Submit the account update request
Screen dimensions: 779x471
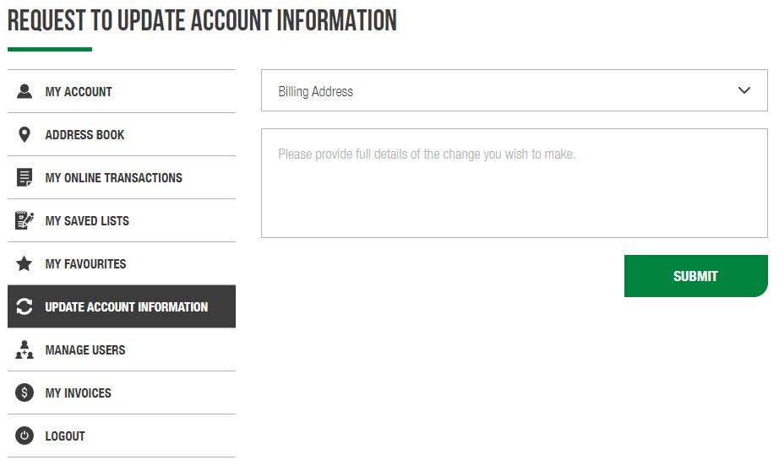click(x=695, y=276)
